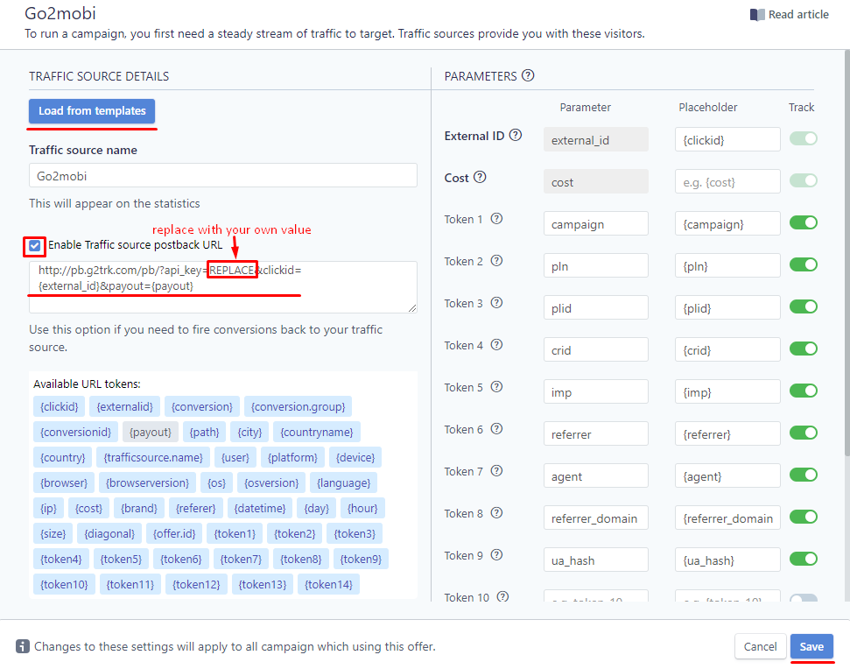The width and height of the screenshot is (850, 669).
Task: Click the Token 10 help icon
Action: pyautogui.click(x=503, y=596)
